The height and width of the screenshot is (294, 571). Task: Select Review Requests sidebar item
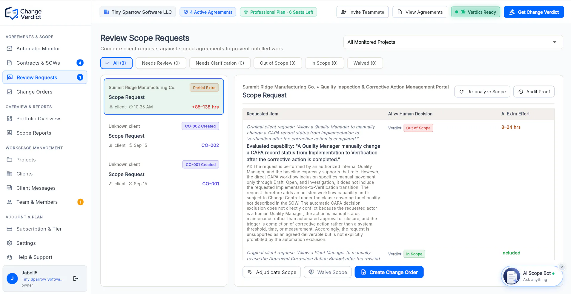coord(45,77)
